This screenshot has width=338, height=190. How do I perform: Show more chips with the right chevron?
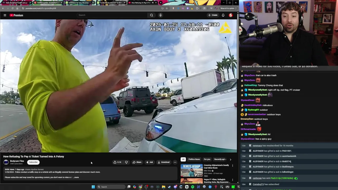point(230,159)
